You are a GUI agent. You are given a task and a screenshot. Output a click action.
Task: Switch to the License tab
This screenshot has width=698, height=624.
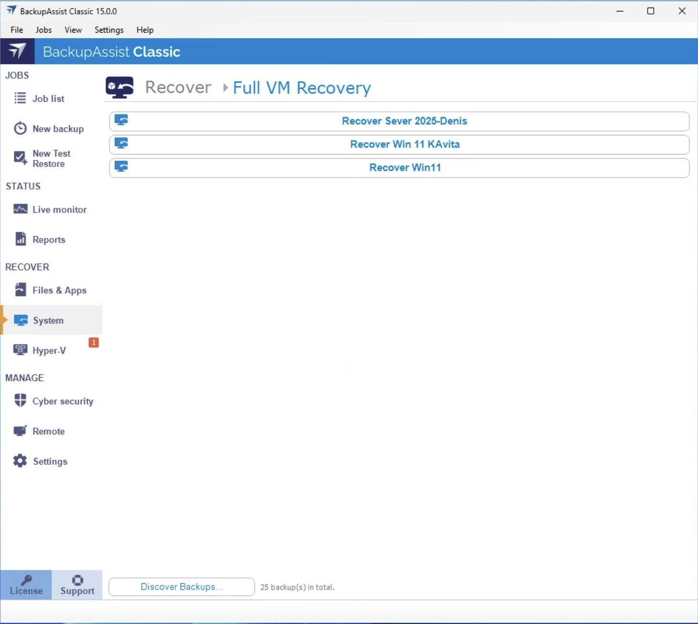point(26,585)
